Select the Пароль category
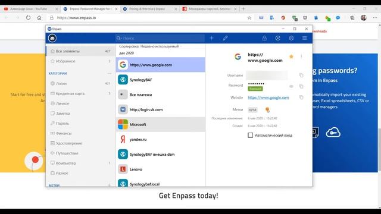The width and height of the screenshot is (381, 214). pyautogui.click(x=80, y=123)
